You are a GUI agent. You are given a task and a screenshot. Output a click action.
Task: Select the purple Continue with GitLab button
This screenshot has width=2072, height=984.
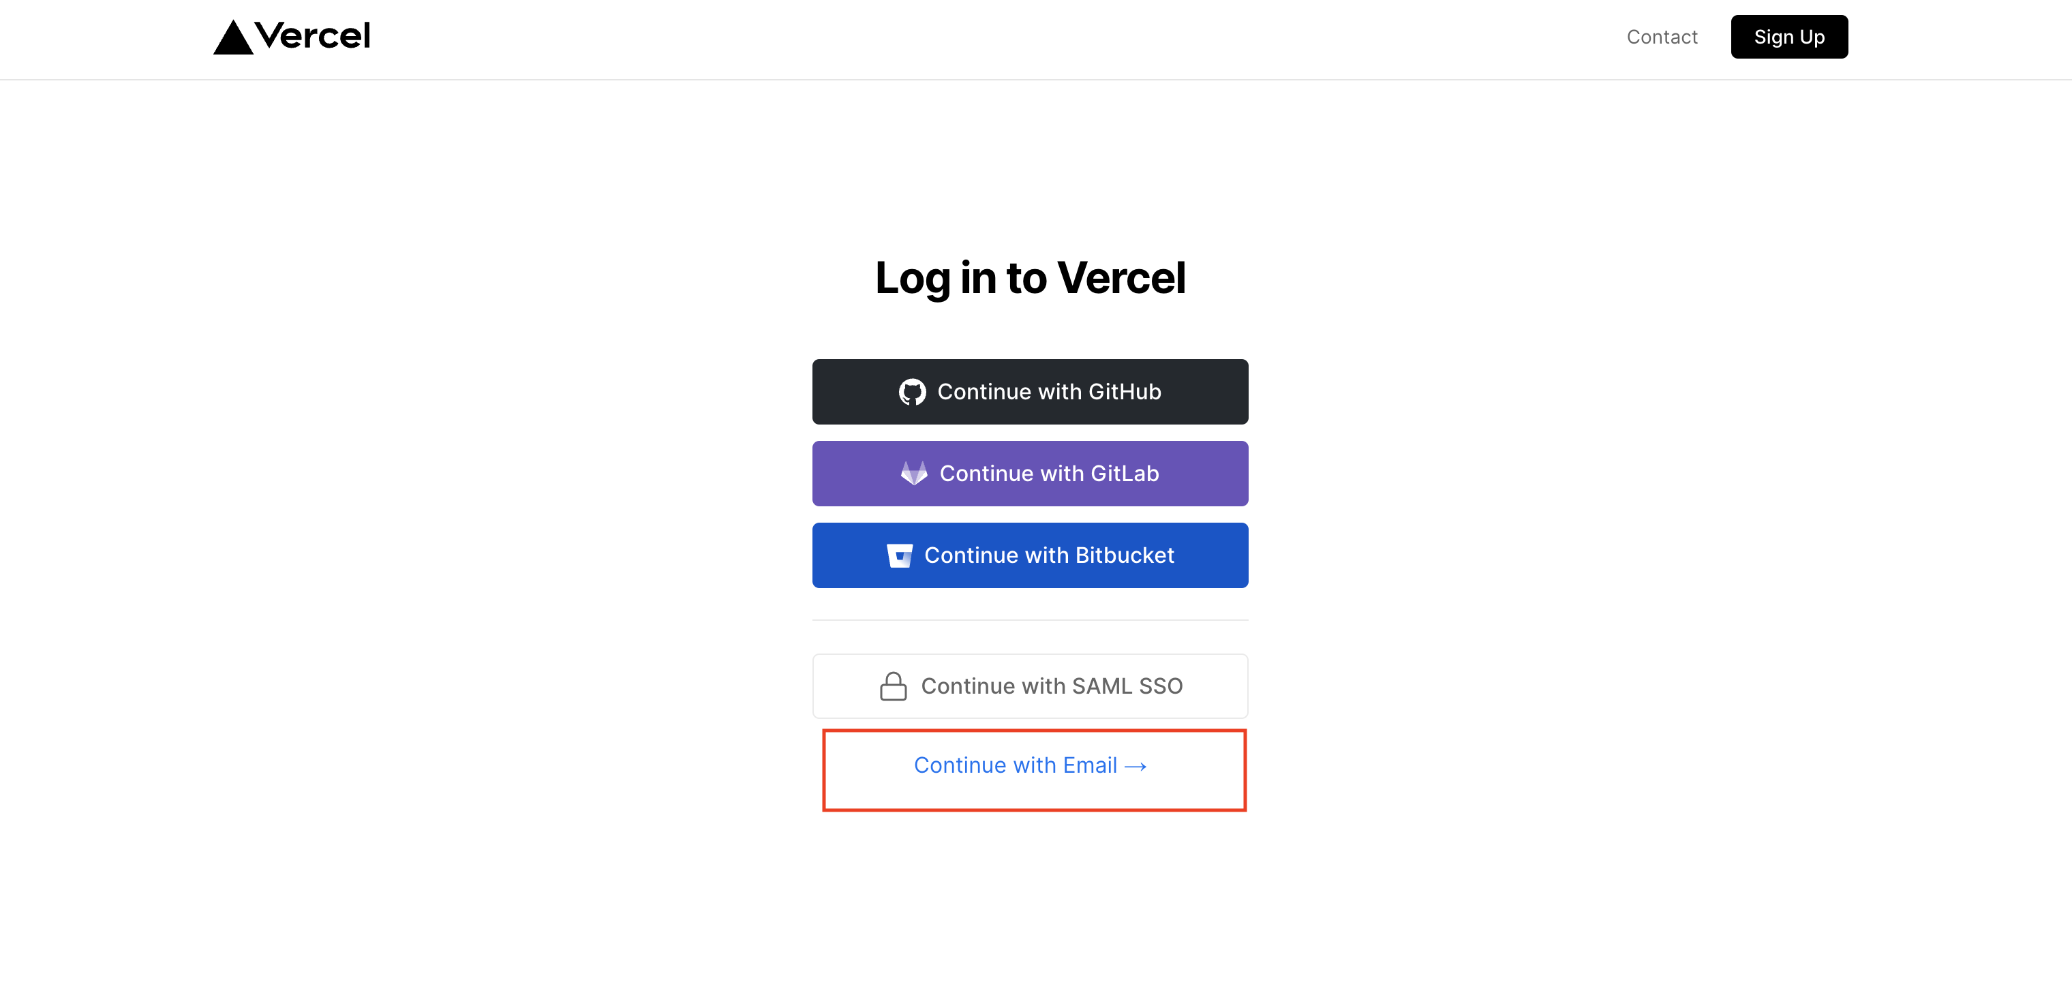[x=1030, y=474]
